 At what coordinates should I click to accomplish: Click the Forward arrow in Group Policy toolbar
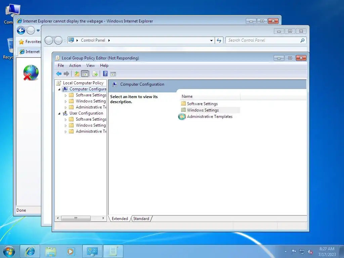pyautogui.click(x=66, y=74)
